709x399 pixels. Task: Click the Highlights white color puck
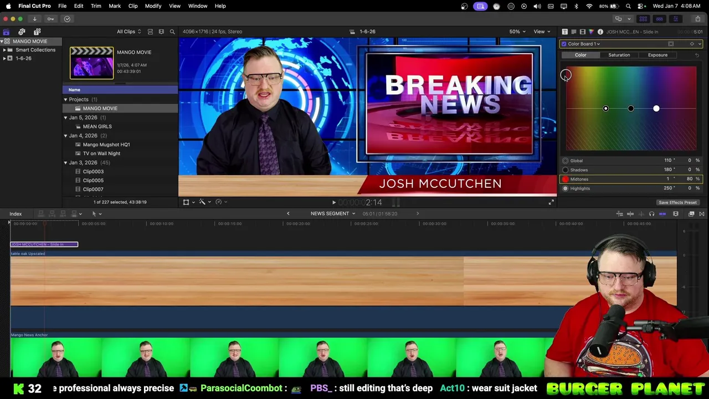tap(656, 109)
